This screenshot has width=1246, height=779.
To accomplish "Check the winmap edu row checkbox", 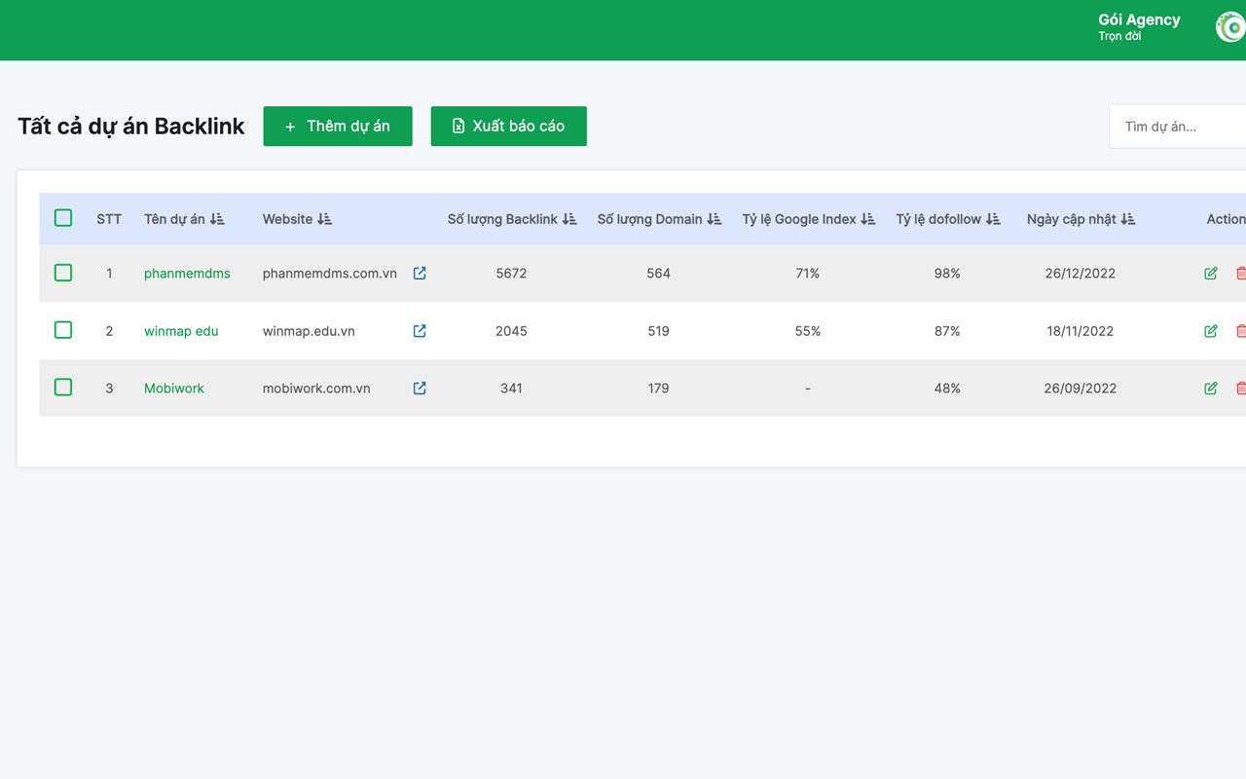I will coord(63,330).
